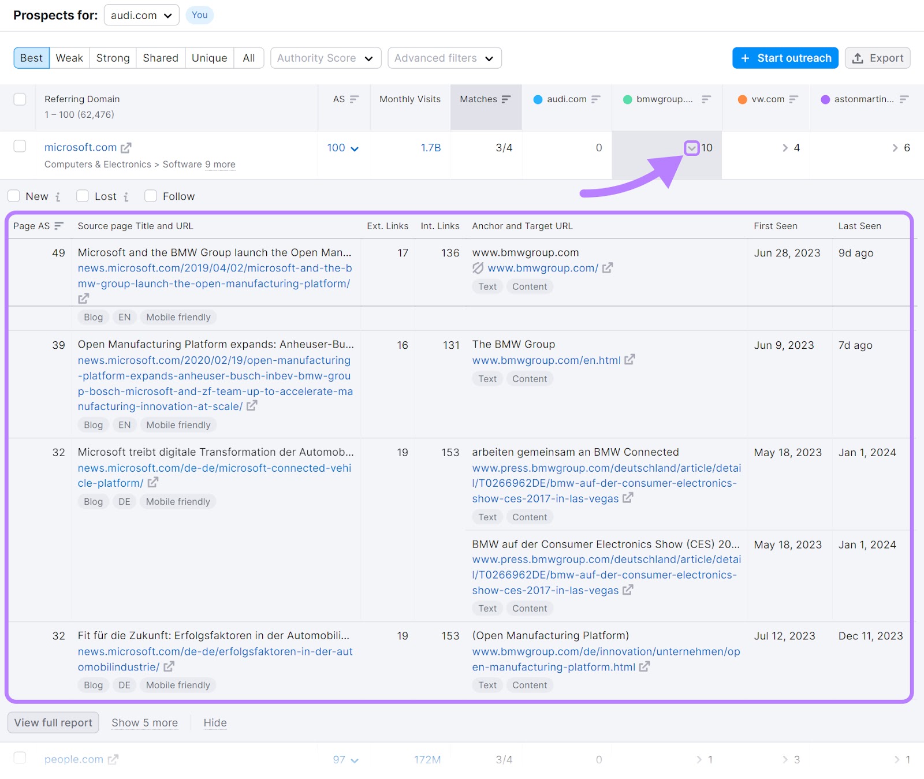Click Show 5 more link
The height and width of the screenshot is (779, 924).
144,722
